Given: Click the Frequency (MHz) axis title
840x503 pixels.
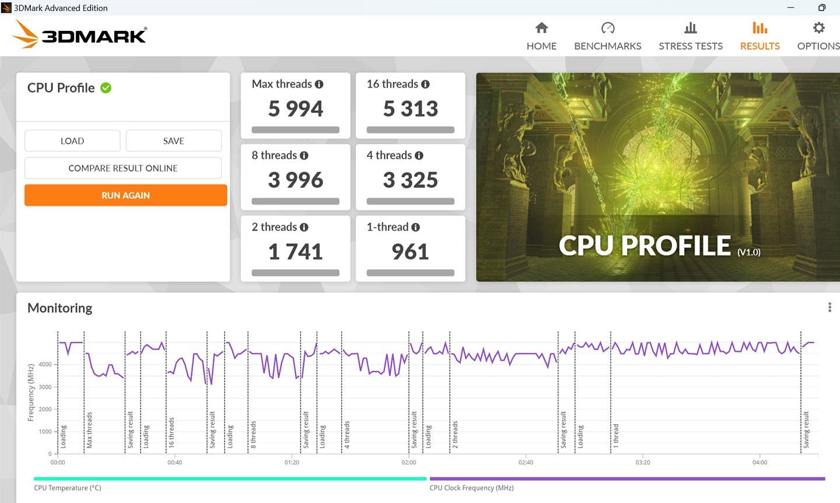Looking at the screenshot, I should pyautogui.click(x=31, y=392).
